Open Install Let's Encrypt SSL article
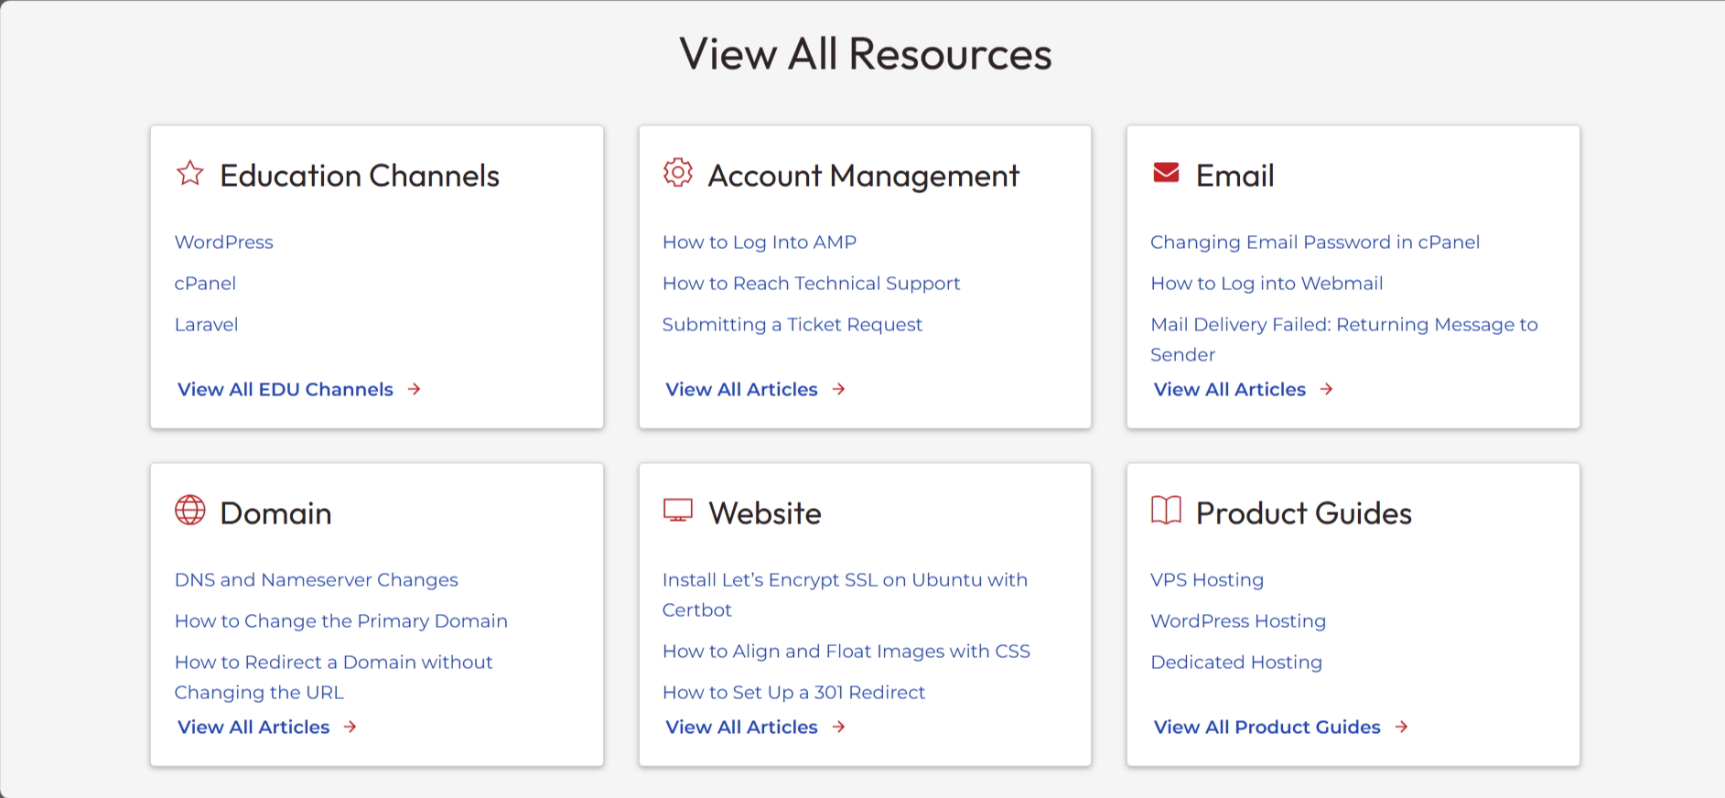 click(845, 595)
